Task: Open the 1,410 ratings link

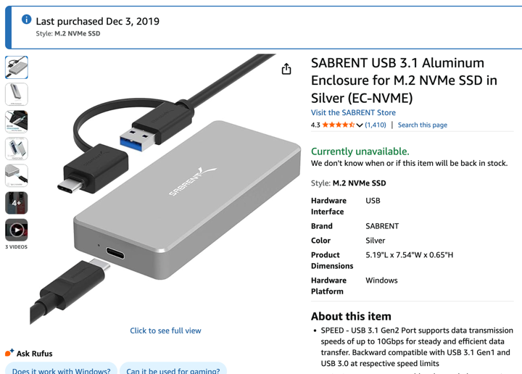Action: [x=376, y=125]
